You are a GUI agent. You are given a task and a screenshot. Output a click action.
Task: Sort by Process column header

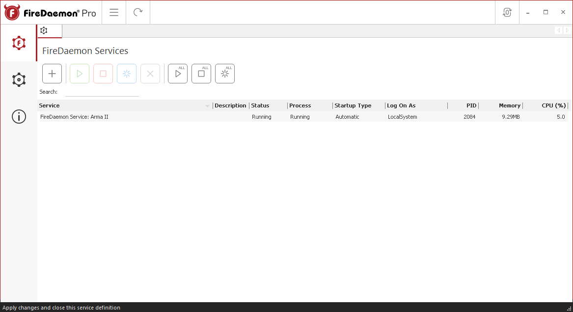click(310, 105)
